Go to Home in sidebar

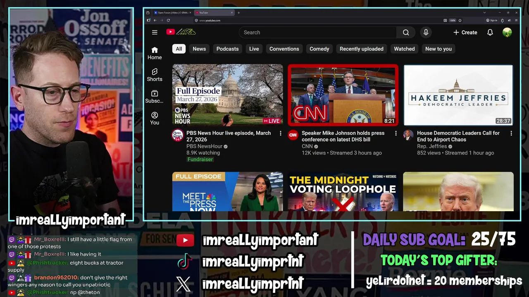pyautogui.click(x=155, y=53)
